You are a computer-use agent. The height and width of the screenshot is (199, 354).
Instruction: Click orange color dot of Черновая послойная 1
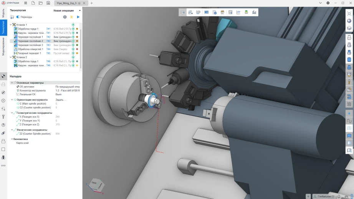(x=77, y=37)
